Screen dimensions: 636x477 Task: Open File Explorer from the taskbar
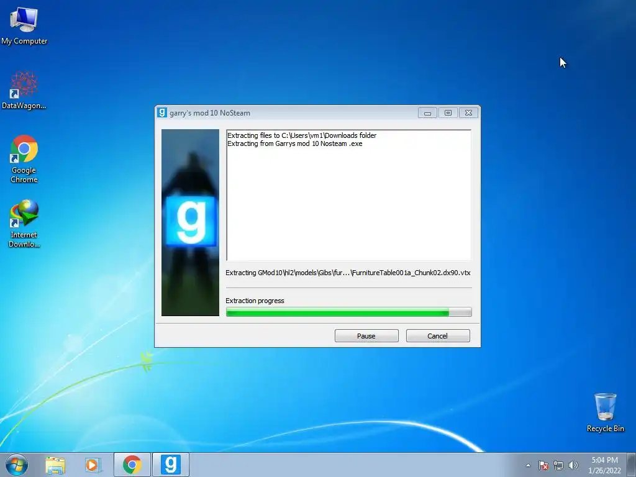pos(55,465)
